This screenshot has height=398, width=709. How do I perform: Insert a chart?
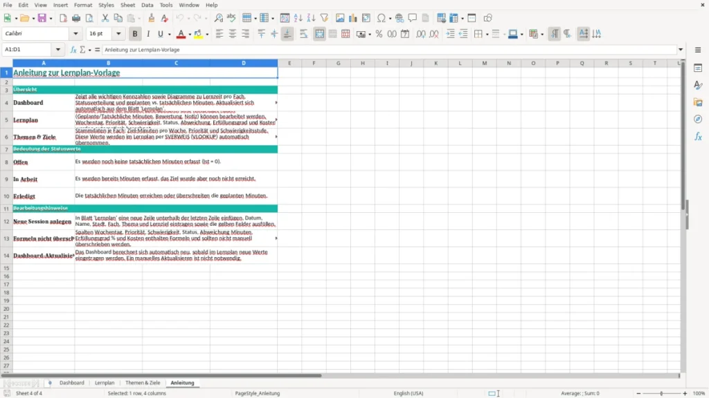click(353, 18)
